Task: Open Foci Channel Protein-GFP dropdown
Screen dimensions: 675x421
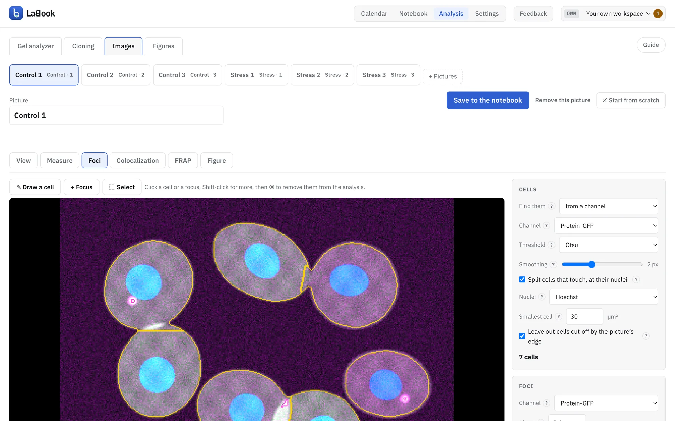Action: point(606,403)
